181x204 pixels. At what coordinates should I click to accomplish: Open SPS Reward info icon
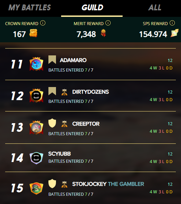(172, 23)
